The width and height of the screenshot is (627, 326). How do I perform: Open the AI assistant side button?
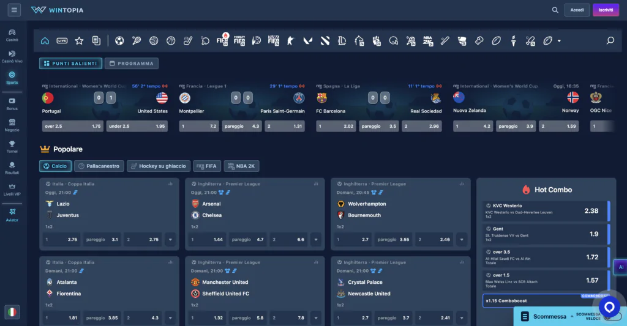(x=621, y=267)
